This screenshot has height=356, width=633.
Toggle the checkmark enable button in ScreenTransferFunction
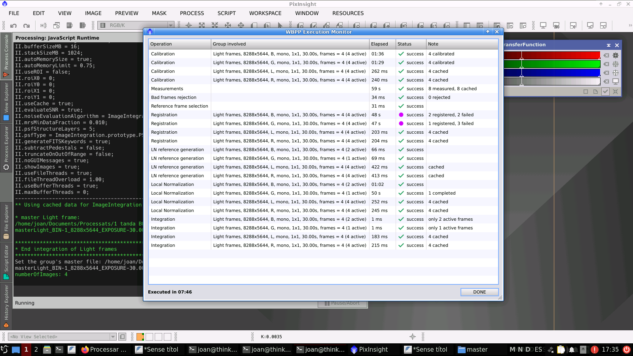tap(605, 91)
